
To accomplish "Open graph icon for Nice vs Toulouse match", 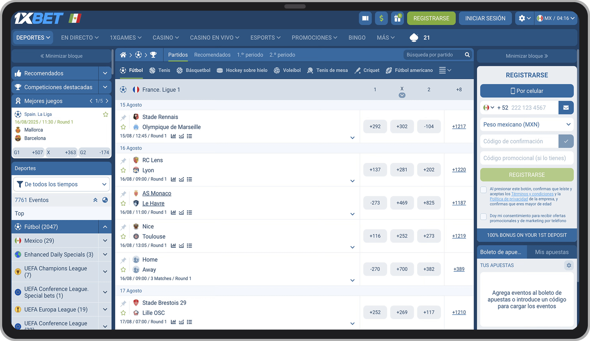I will [x=181, y=245].
